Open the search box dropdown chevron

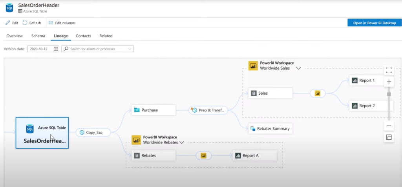[x=130, y=49]
